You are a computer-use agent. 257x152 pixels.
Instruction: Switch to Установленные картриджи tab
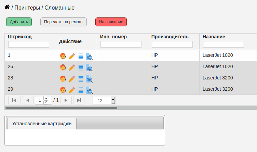click(x=42, y=124)
